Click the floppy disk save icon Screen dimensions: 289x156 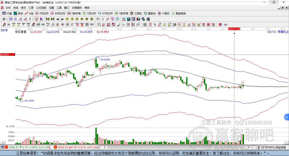(x=138, y=19)
